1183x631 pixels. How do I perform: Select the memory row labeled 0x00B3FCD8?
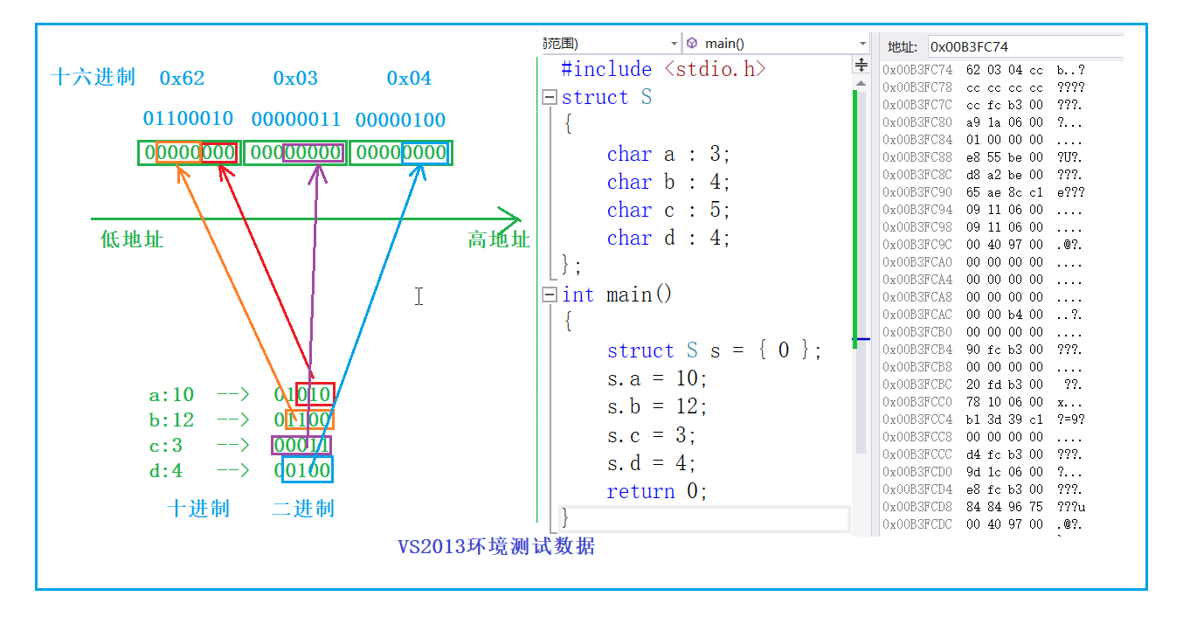tap(915, 506)
